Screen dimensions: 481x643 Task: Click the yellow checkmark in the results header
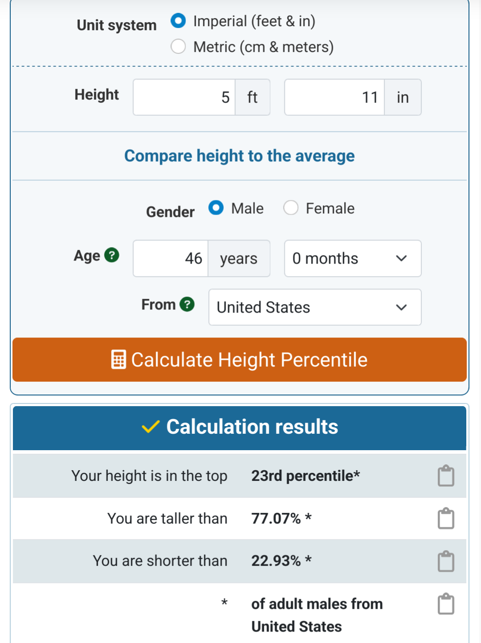pyautogui.click(x=150, y=427)
